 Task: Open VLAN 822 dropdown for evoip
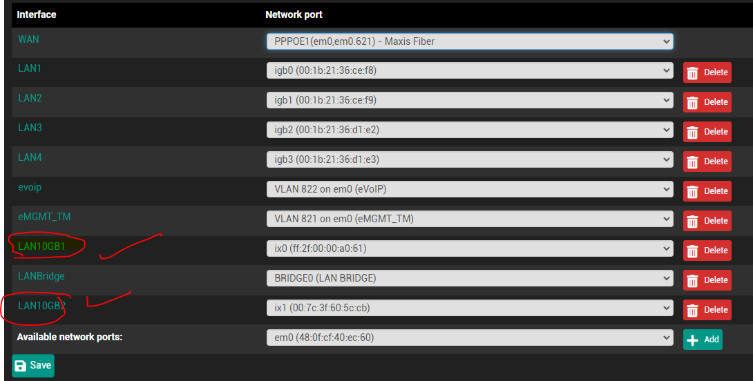coord(470,189)
